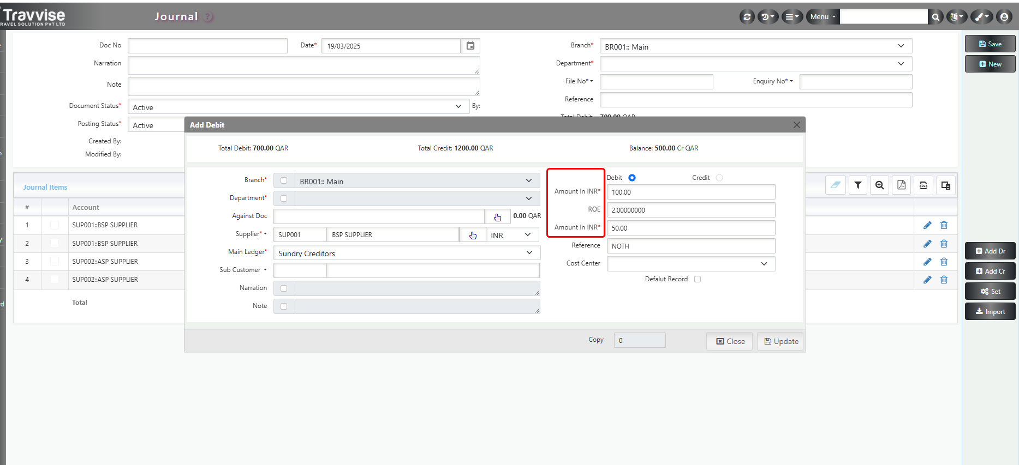Click the search magnifier icon in top bar
The width and height of the screenshot is (1019, 465).
[x=935, y=17]
